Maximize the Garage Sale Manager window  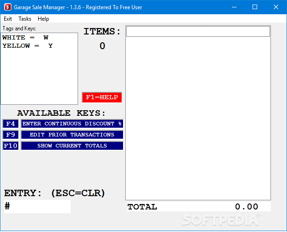(255, 7)
